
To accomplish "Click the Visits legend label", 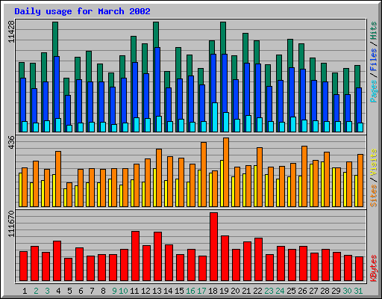I will [374, 162].
